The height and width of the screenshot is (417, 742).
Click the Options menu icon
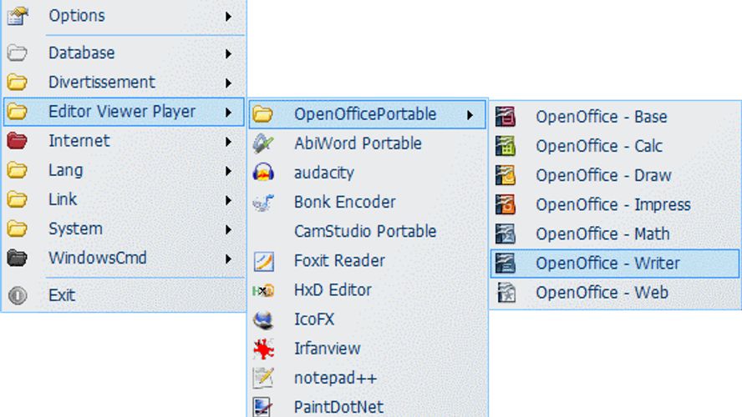click(x=18, y=16)
